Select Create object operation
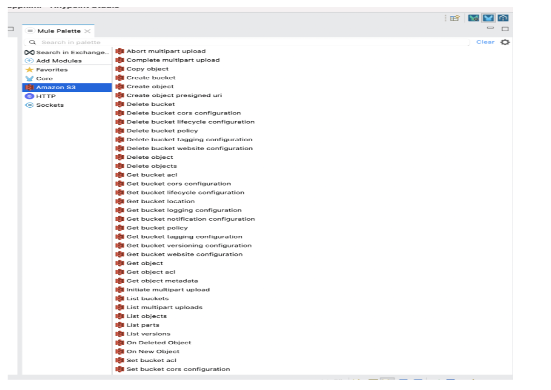The height and width of the screenshot is (390, 551). [x=150, y=86]
